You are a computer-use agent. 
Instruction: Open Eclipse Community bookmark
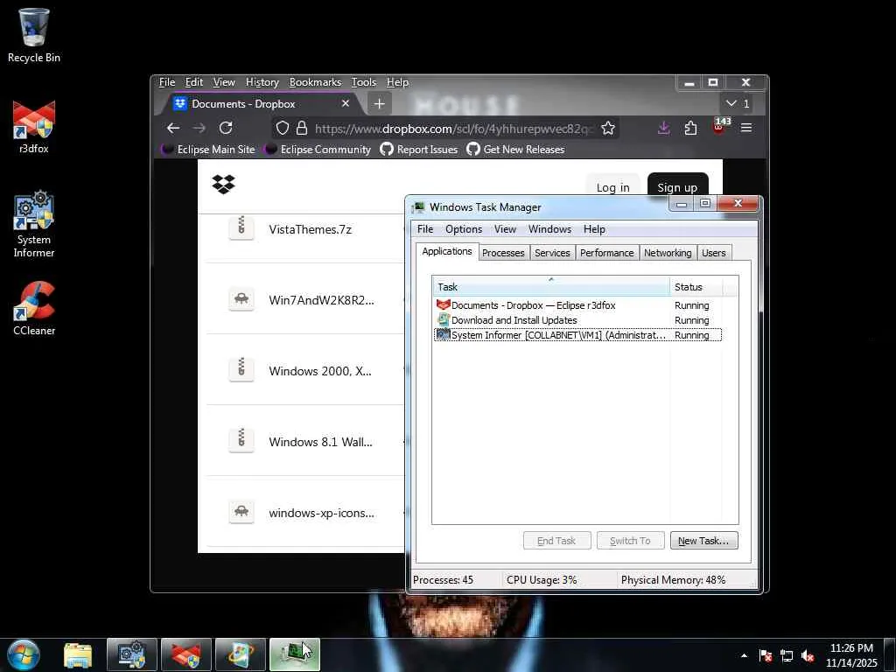(318, 149)
